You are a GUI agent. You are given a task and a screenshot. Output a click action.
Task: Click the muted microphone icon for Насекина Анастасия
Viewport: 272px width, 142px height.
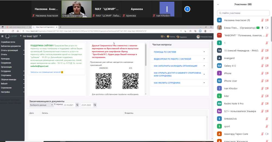point(262,20)
